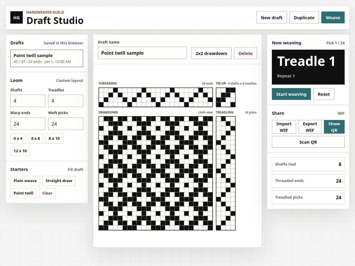Click the "Repeat 1" text
Viewport: 355px width, 266px height.
coord(286,76)
